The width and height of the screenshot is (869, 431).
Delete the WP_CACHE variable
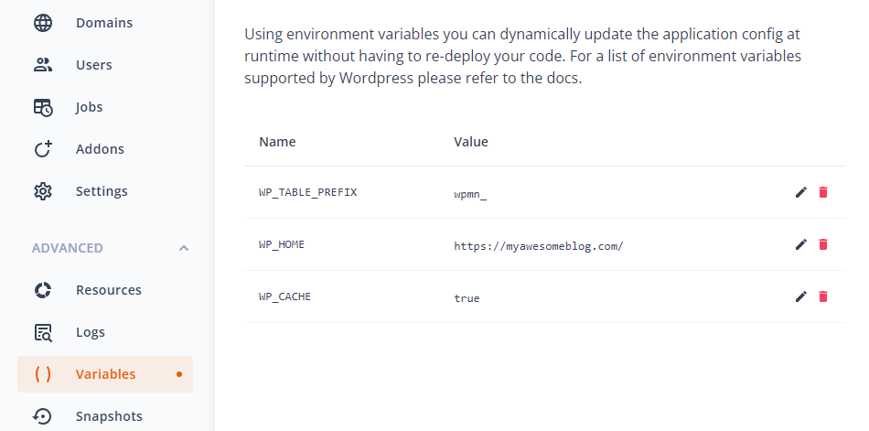click(823, 296)
